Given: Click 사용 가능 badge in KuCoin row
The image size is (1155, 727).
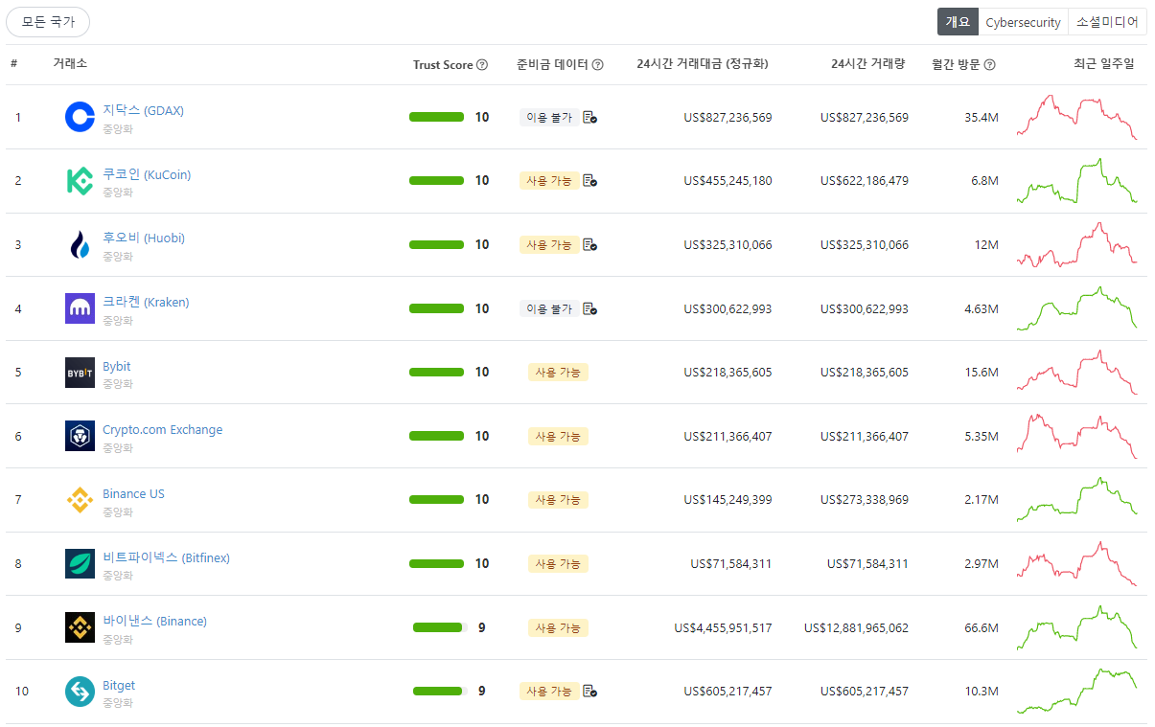Looking at the screenshot, I should coord(549,180).
